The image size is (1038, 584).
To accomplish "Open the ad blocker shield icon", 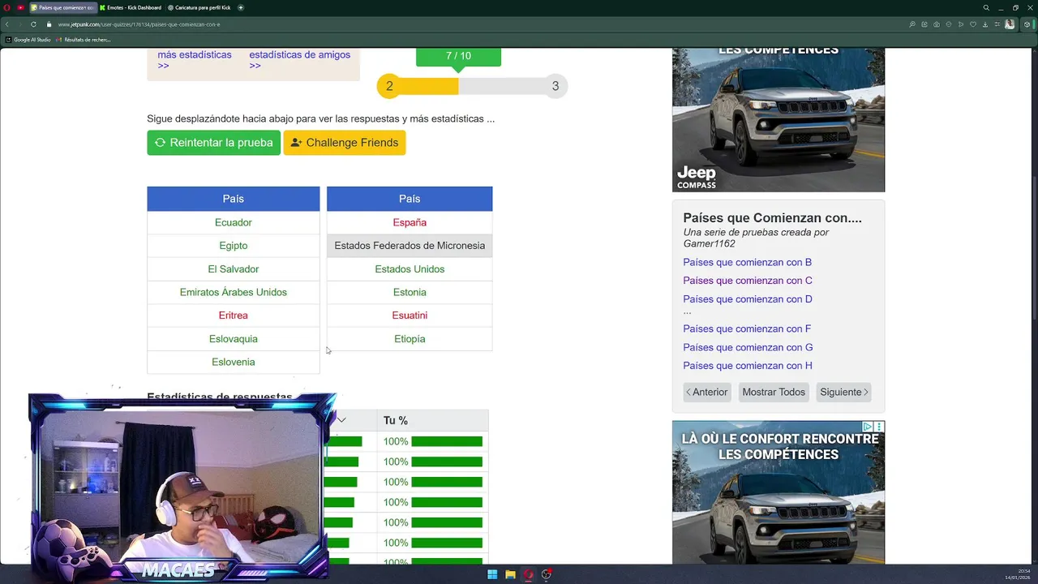I will point(949,24).
